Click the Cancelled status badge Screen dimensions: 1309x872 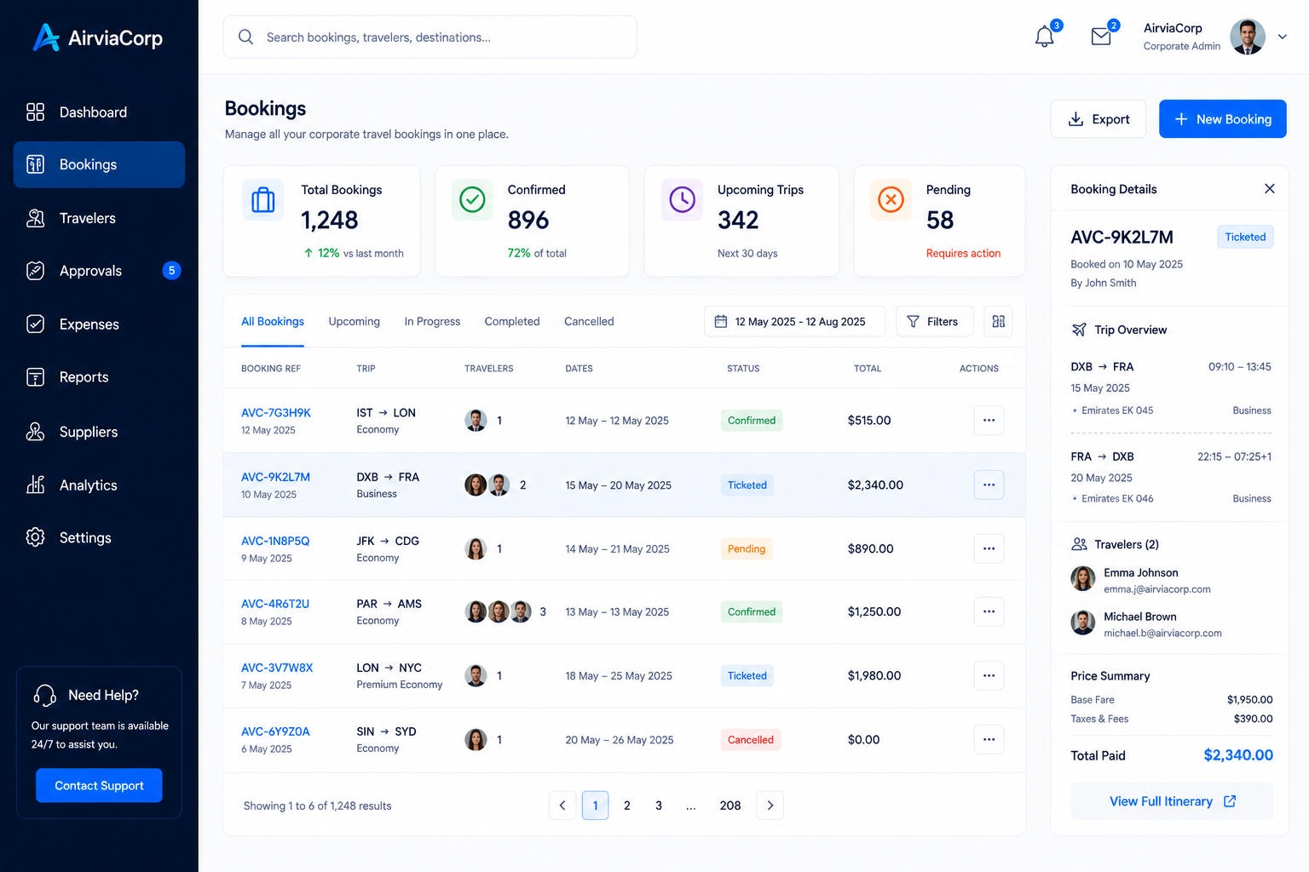pos(751,739)
